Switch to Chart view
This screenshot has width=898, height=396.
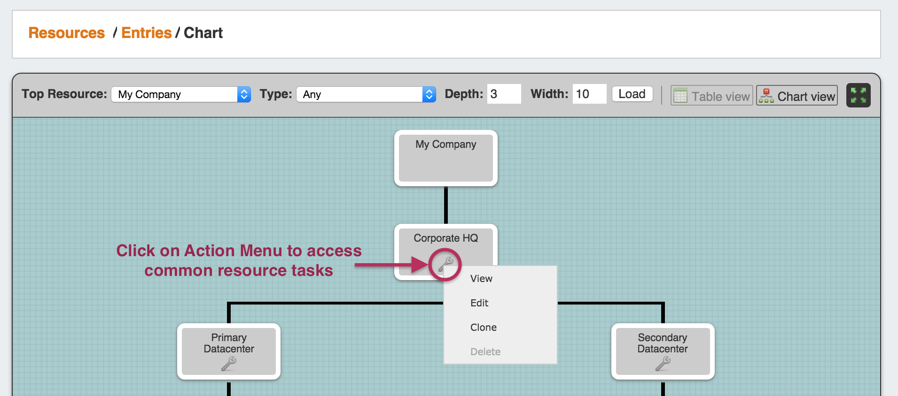[797, 96]
